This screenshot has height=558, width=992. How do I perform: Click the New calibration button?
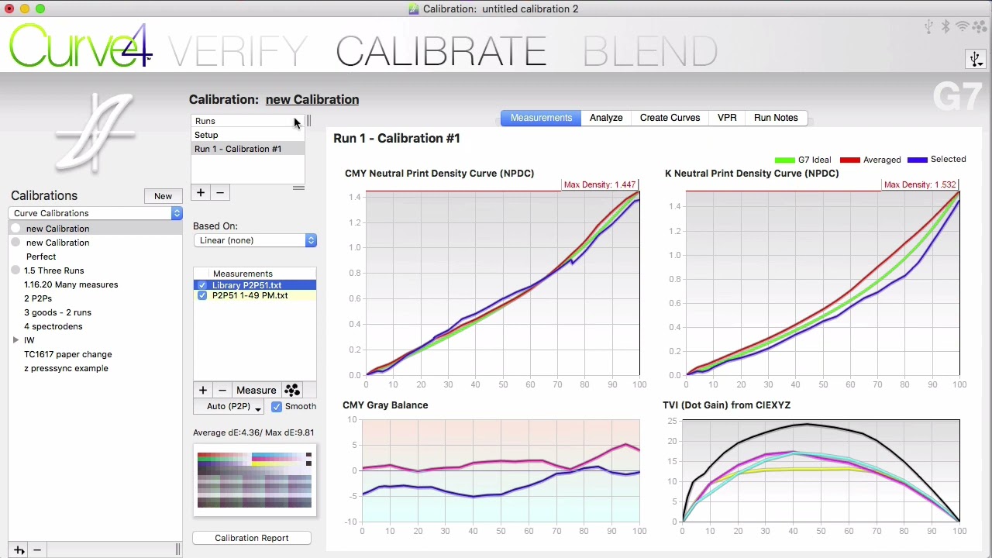(x=163, y=196)
